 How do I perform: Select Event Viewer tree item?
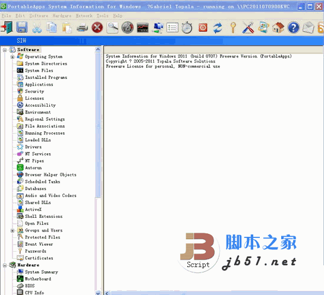coord(39,245)
